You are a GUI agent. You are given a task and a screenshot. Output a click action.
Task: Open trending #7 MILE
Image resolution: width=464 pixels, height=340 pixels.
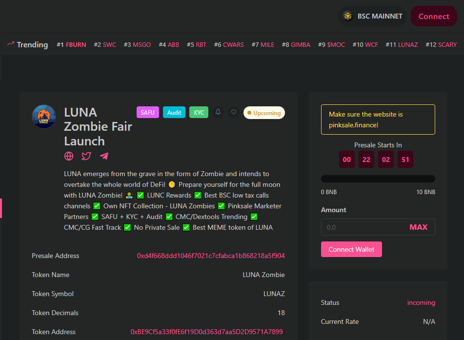(x=263, y=45)
